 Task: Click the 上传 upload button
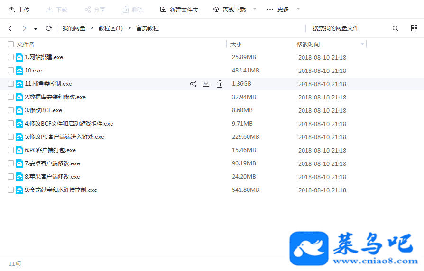[x=19, y=9]
